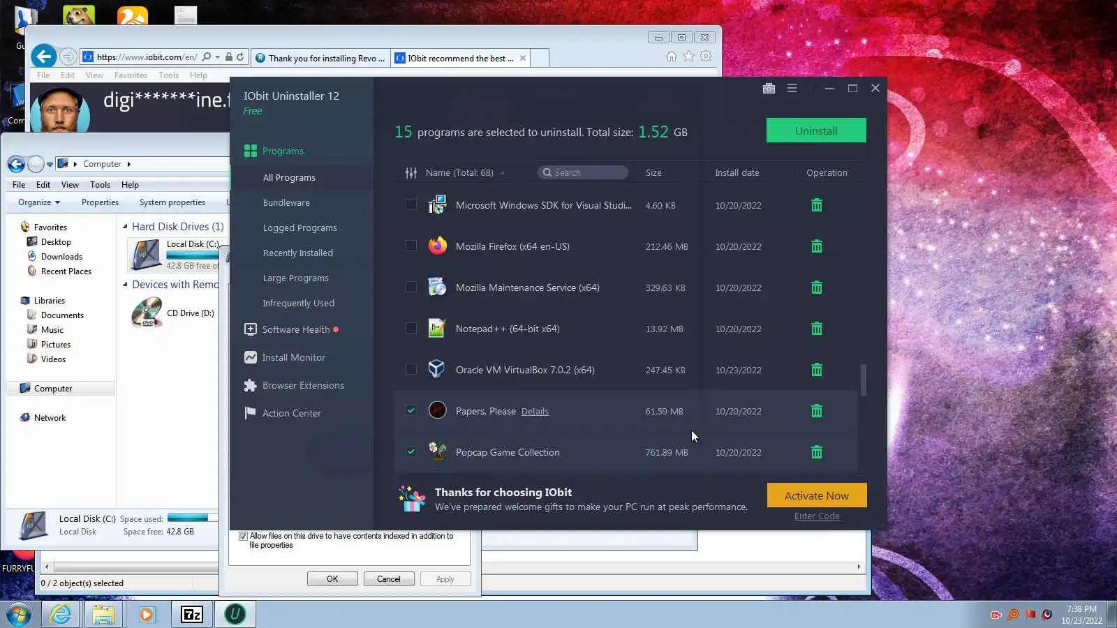1117x628 pixels.
Task: Open the IObit Uninstaller hamburger menu
Action: coord(792,88)
